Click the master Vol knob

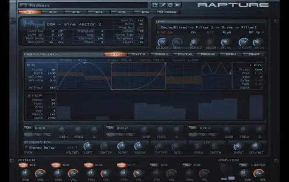[x=258, y=173]
